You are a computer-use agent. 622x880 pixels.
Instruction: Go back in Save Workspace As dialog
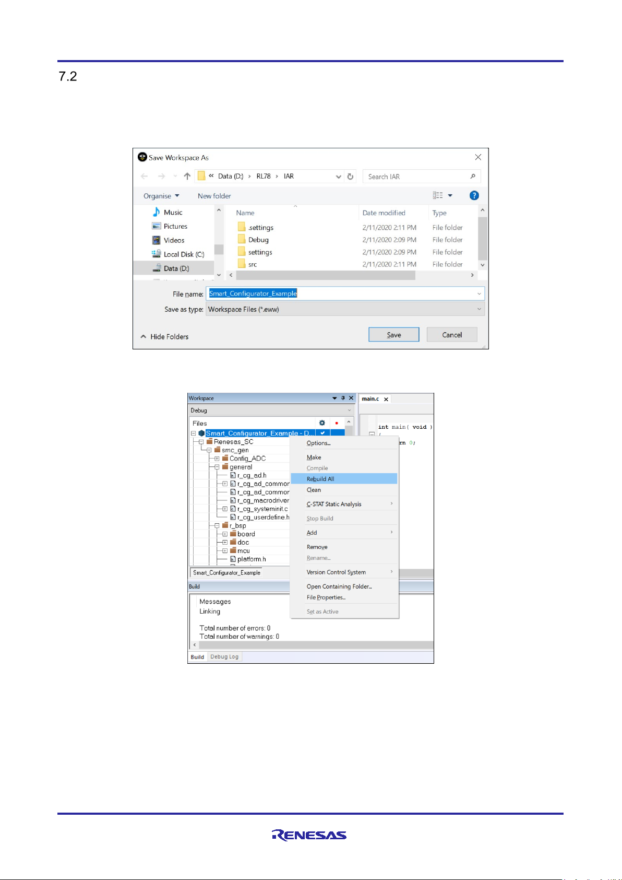pos(145,177)
